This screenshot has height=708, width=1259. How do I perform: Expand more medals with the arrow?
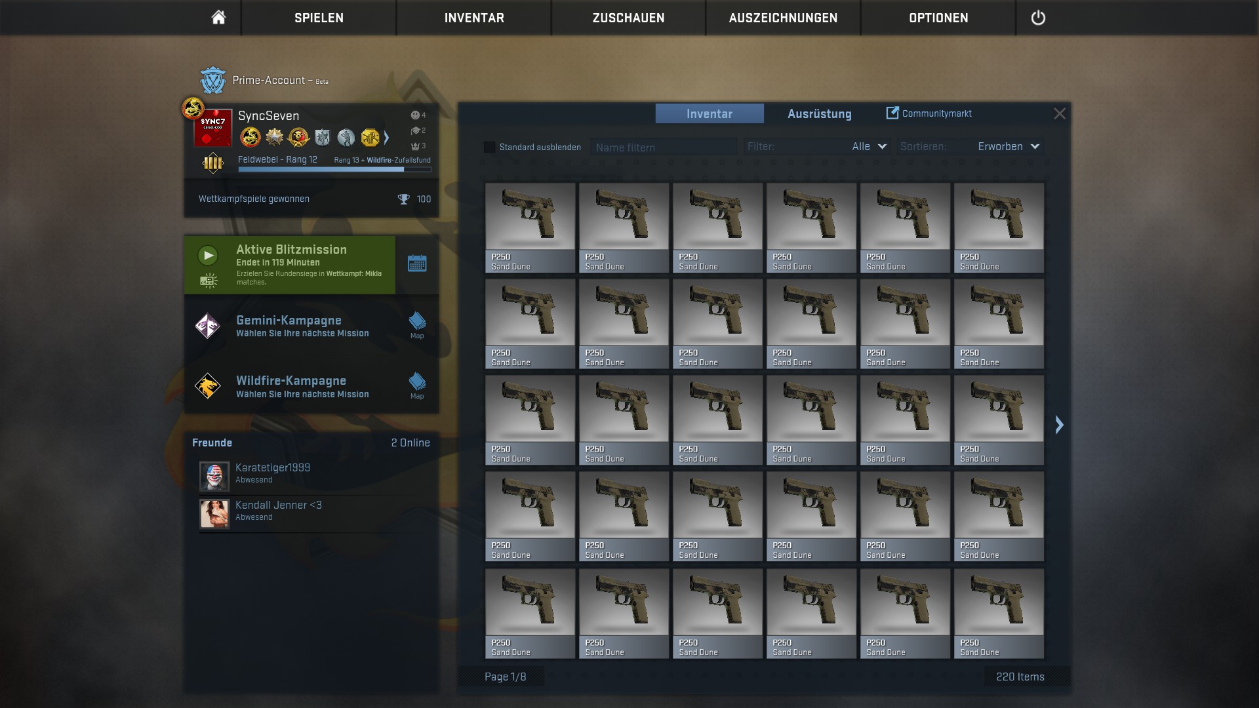(386, 138)
